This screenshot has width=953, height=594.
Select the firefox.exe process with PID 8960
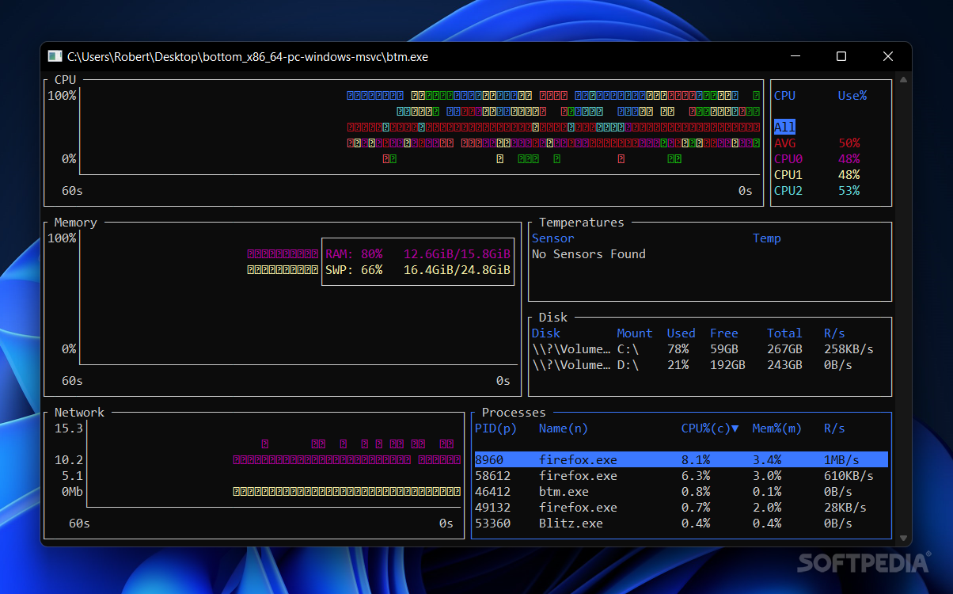[x=681, y=460]
